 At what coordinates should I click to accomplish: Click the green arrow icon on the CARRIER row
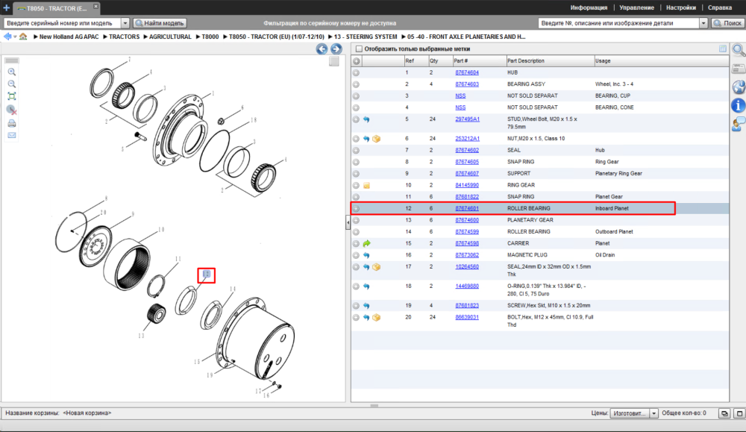(366, 243)
